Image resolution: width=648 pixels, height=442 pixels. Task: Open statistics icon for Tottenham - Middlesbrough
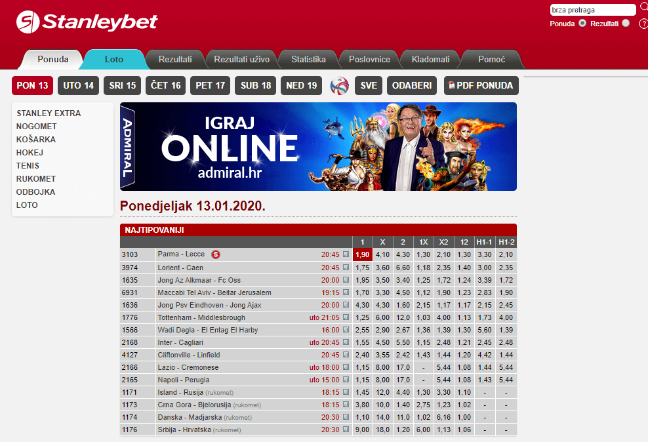346,317
